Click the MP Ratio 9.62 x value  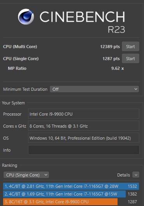click(118, 68)
